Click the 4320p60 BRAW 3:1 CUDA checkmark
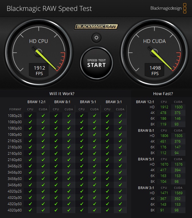The width and height of the screenshot is (192, 218). (x=120, y=210)
